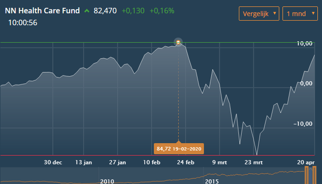Screen dimensions: 322x184
Task: Click the green up-arrow price indicator
Action: (87, 11)
